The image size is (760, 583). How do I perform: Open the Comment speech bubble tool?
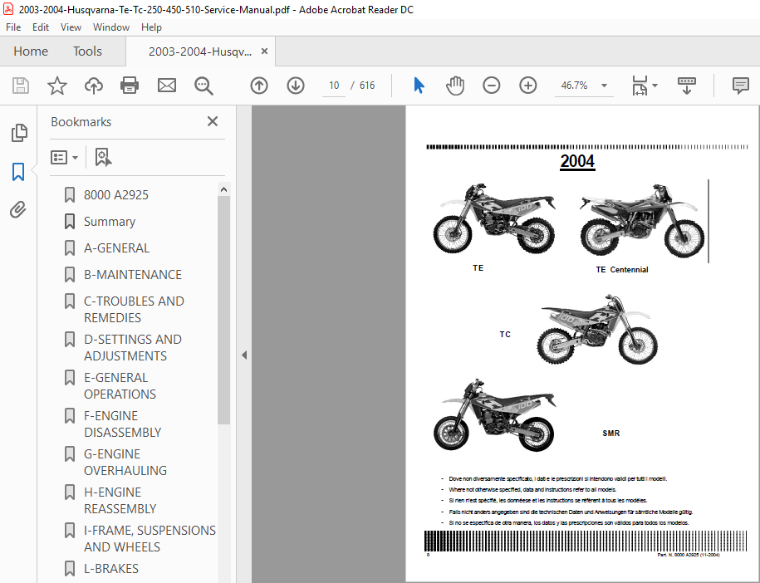[x=741, y=86]
